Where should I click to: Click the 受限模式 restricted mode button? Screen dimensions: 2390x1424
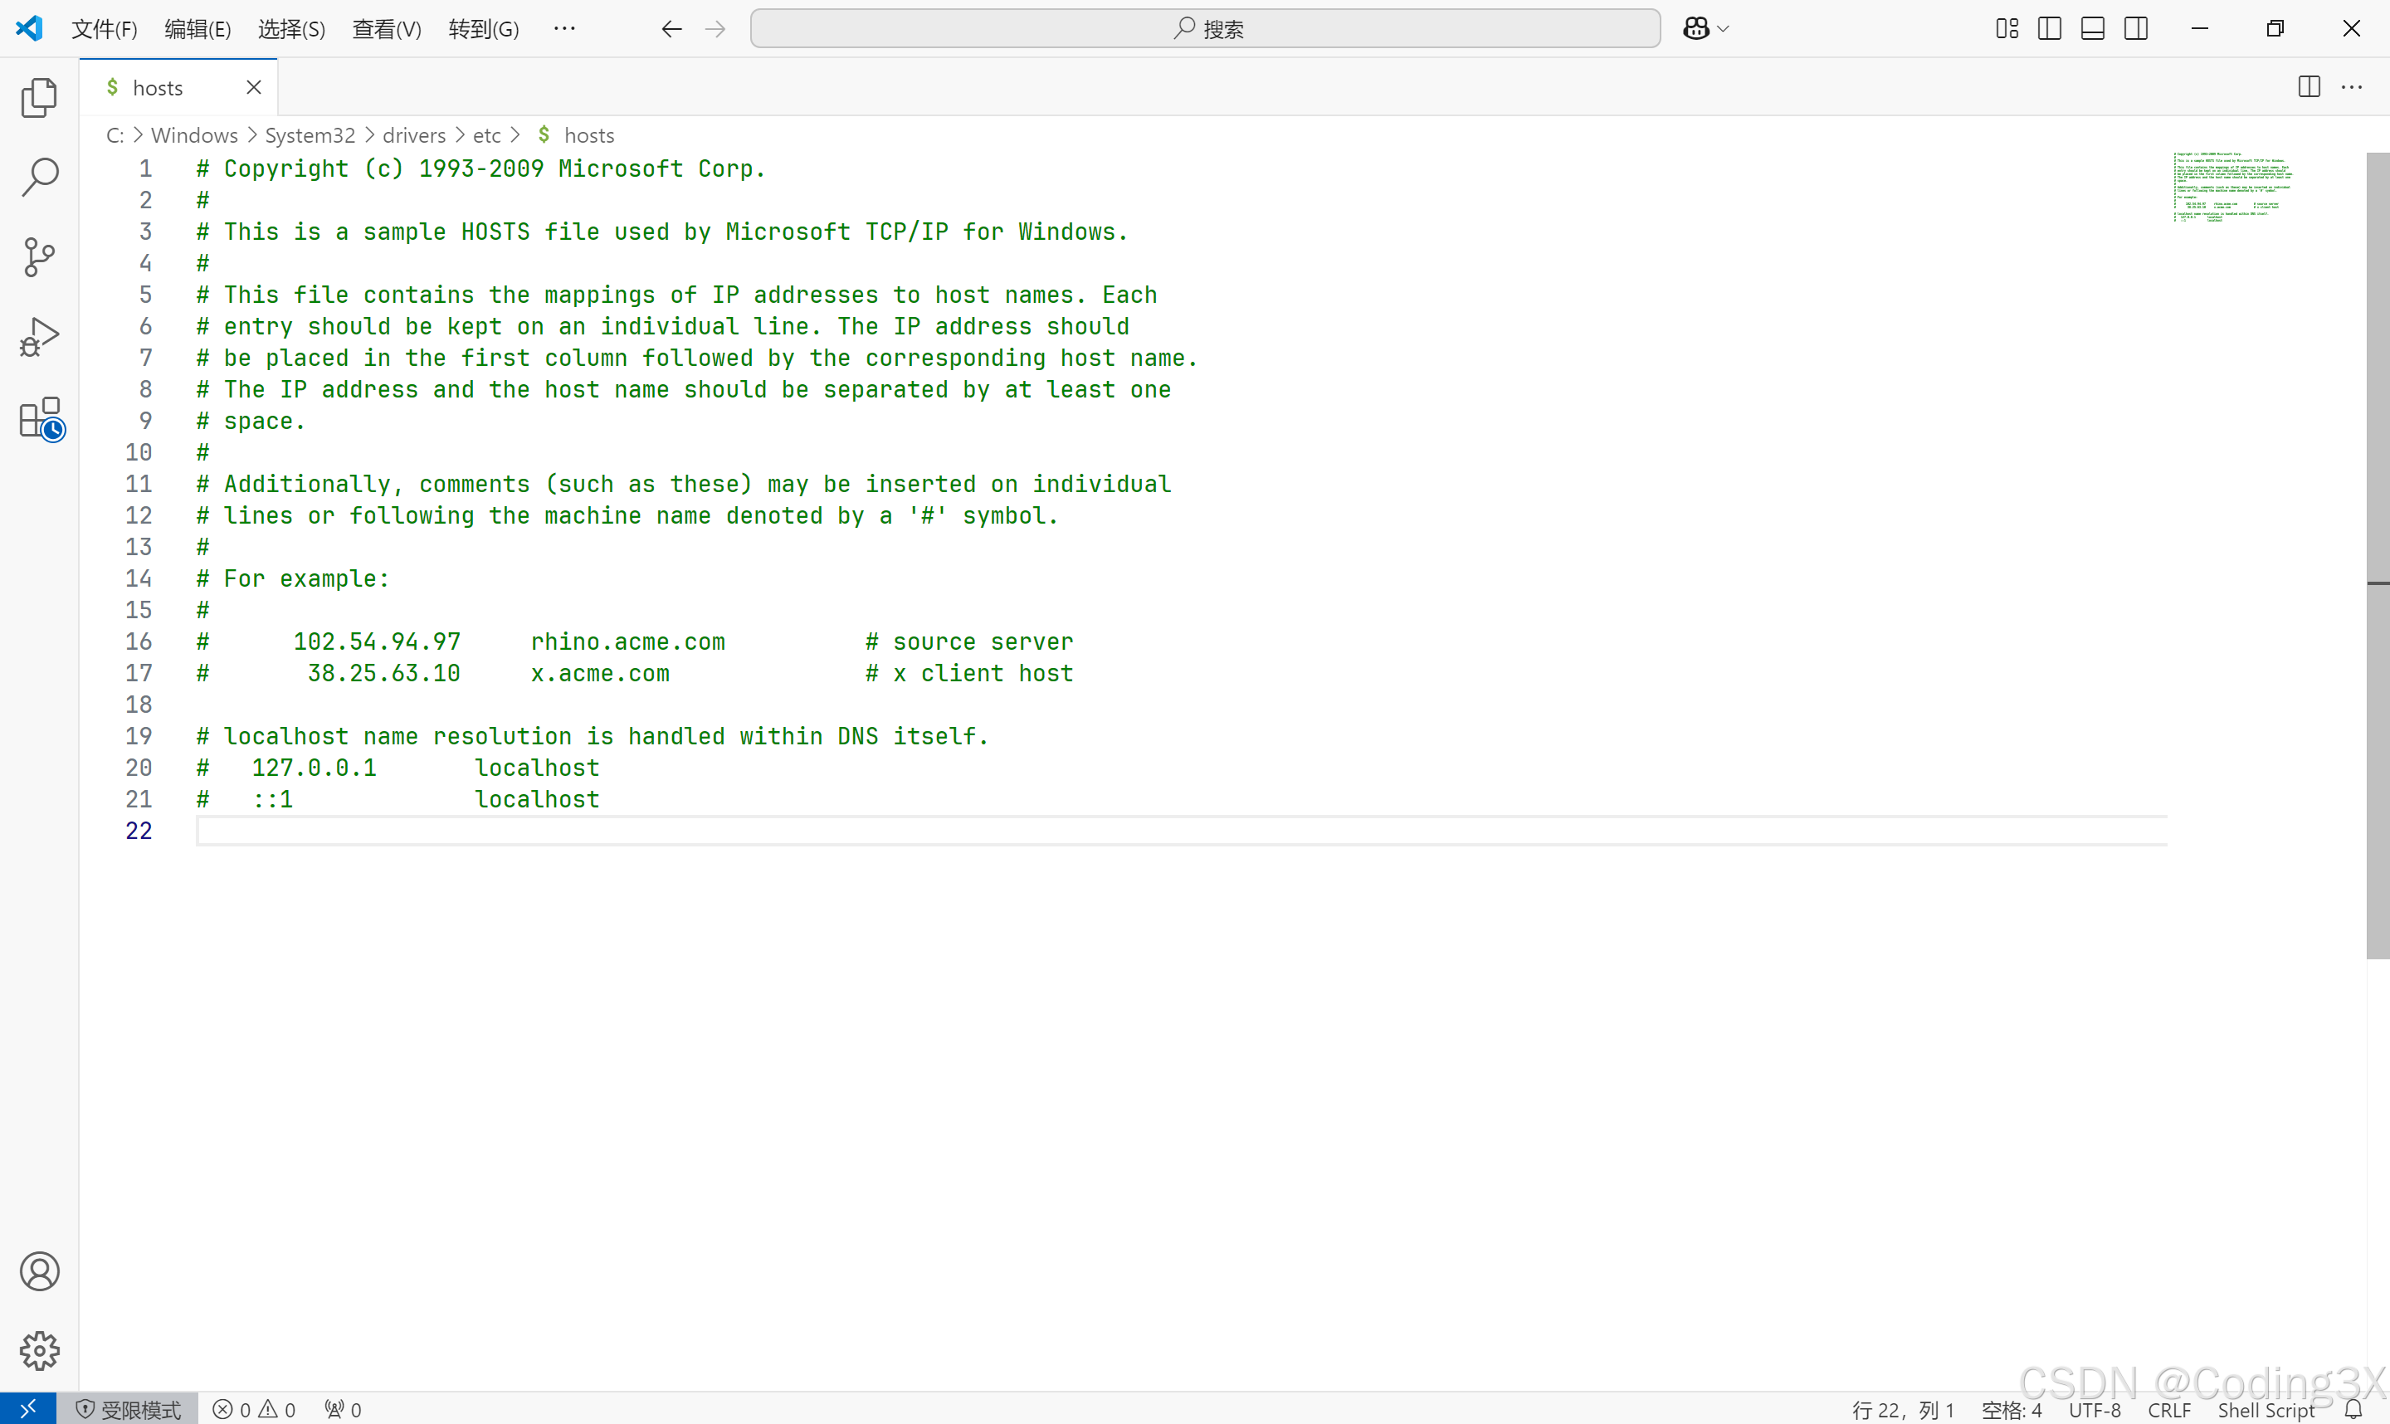(129, 1410)
